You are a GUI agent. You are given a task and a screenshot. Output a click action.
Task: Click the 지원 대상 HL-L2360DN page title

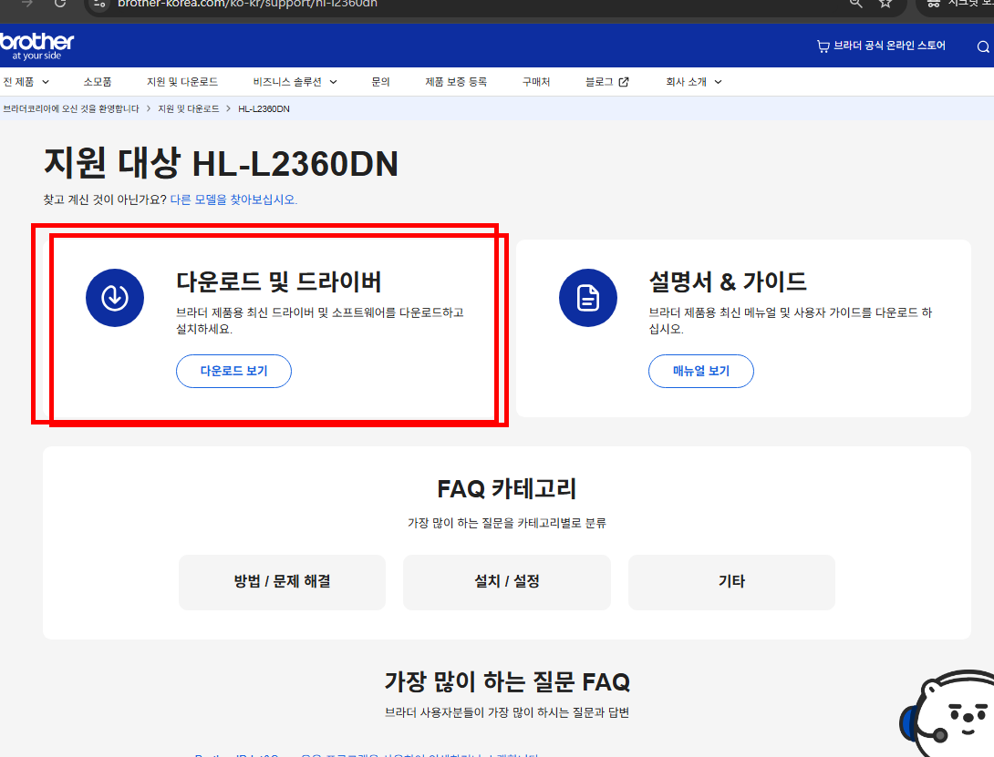pyautogui.click(x=221, y=163)
